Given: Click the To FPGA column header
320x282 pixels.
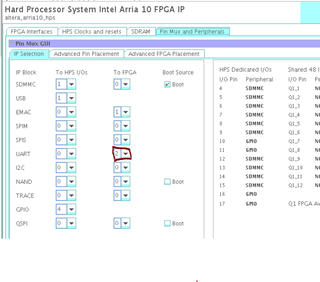Looking at the screenshot, I should (x=125, y=73).
